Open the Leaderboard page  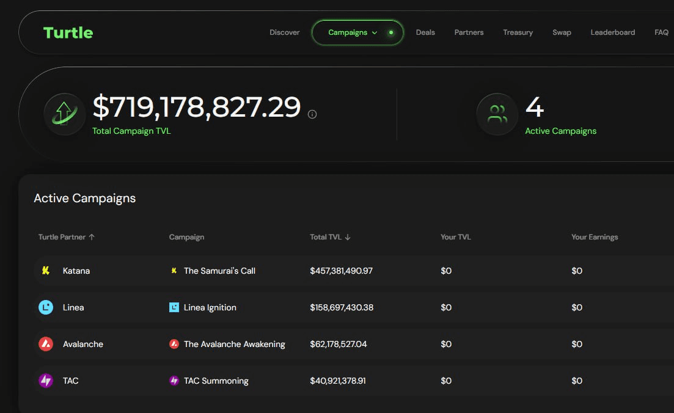pyautogui.click(x=612, y=32)
